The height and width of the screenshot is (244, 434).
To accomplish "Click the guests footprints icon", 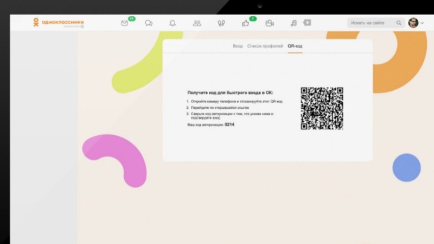I will pyautogui.click(x=221, y=23).
